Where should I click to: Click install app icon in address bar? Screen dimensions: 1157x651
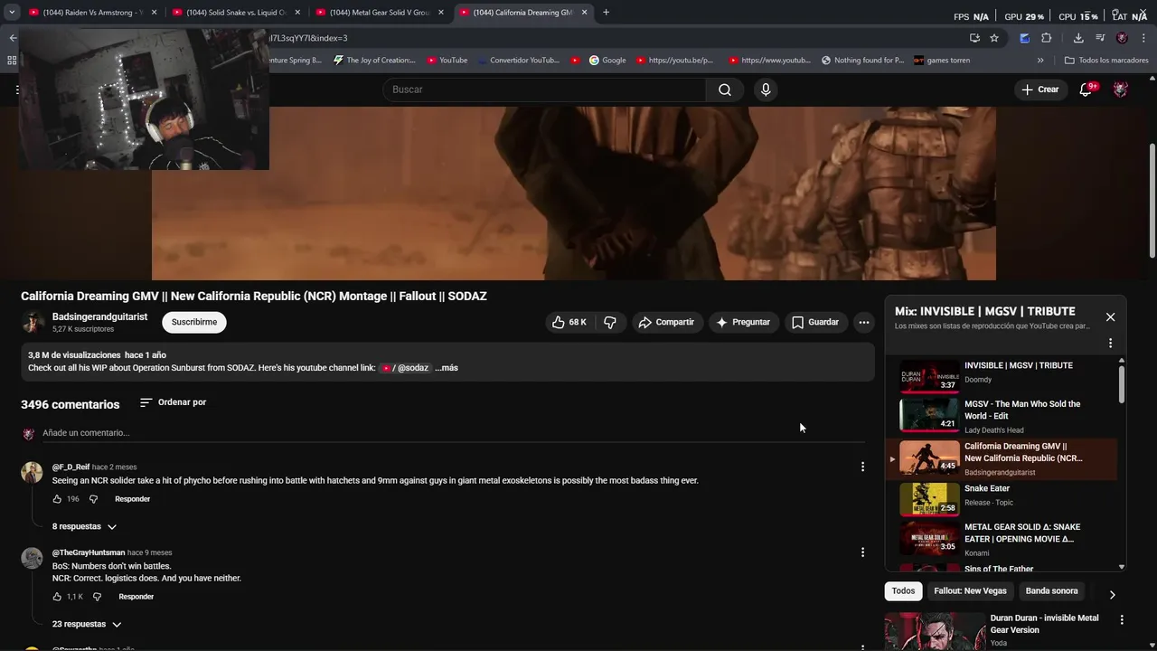pyautogui.click(x=974, y=38)
